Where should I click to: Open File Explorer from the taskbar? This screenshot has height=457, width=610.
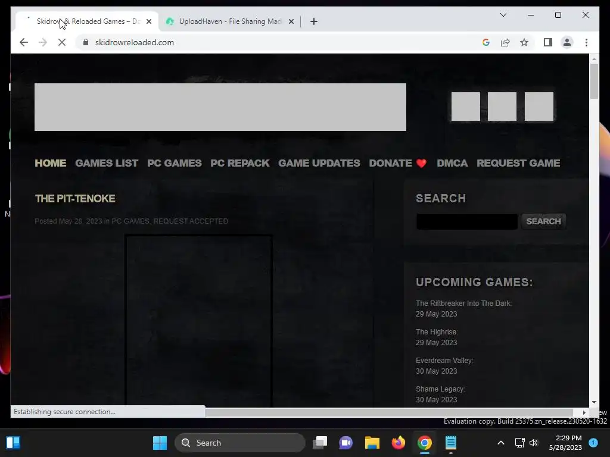372,443
